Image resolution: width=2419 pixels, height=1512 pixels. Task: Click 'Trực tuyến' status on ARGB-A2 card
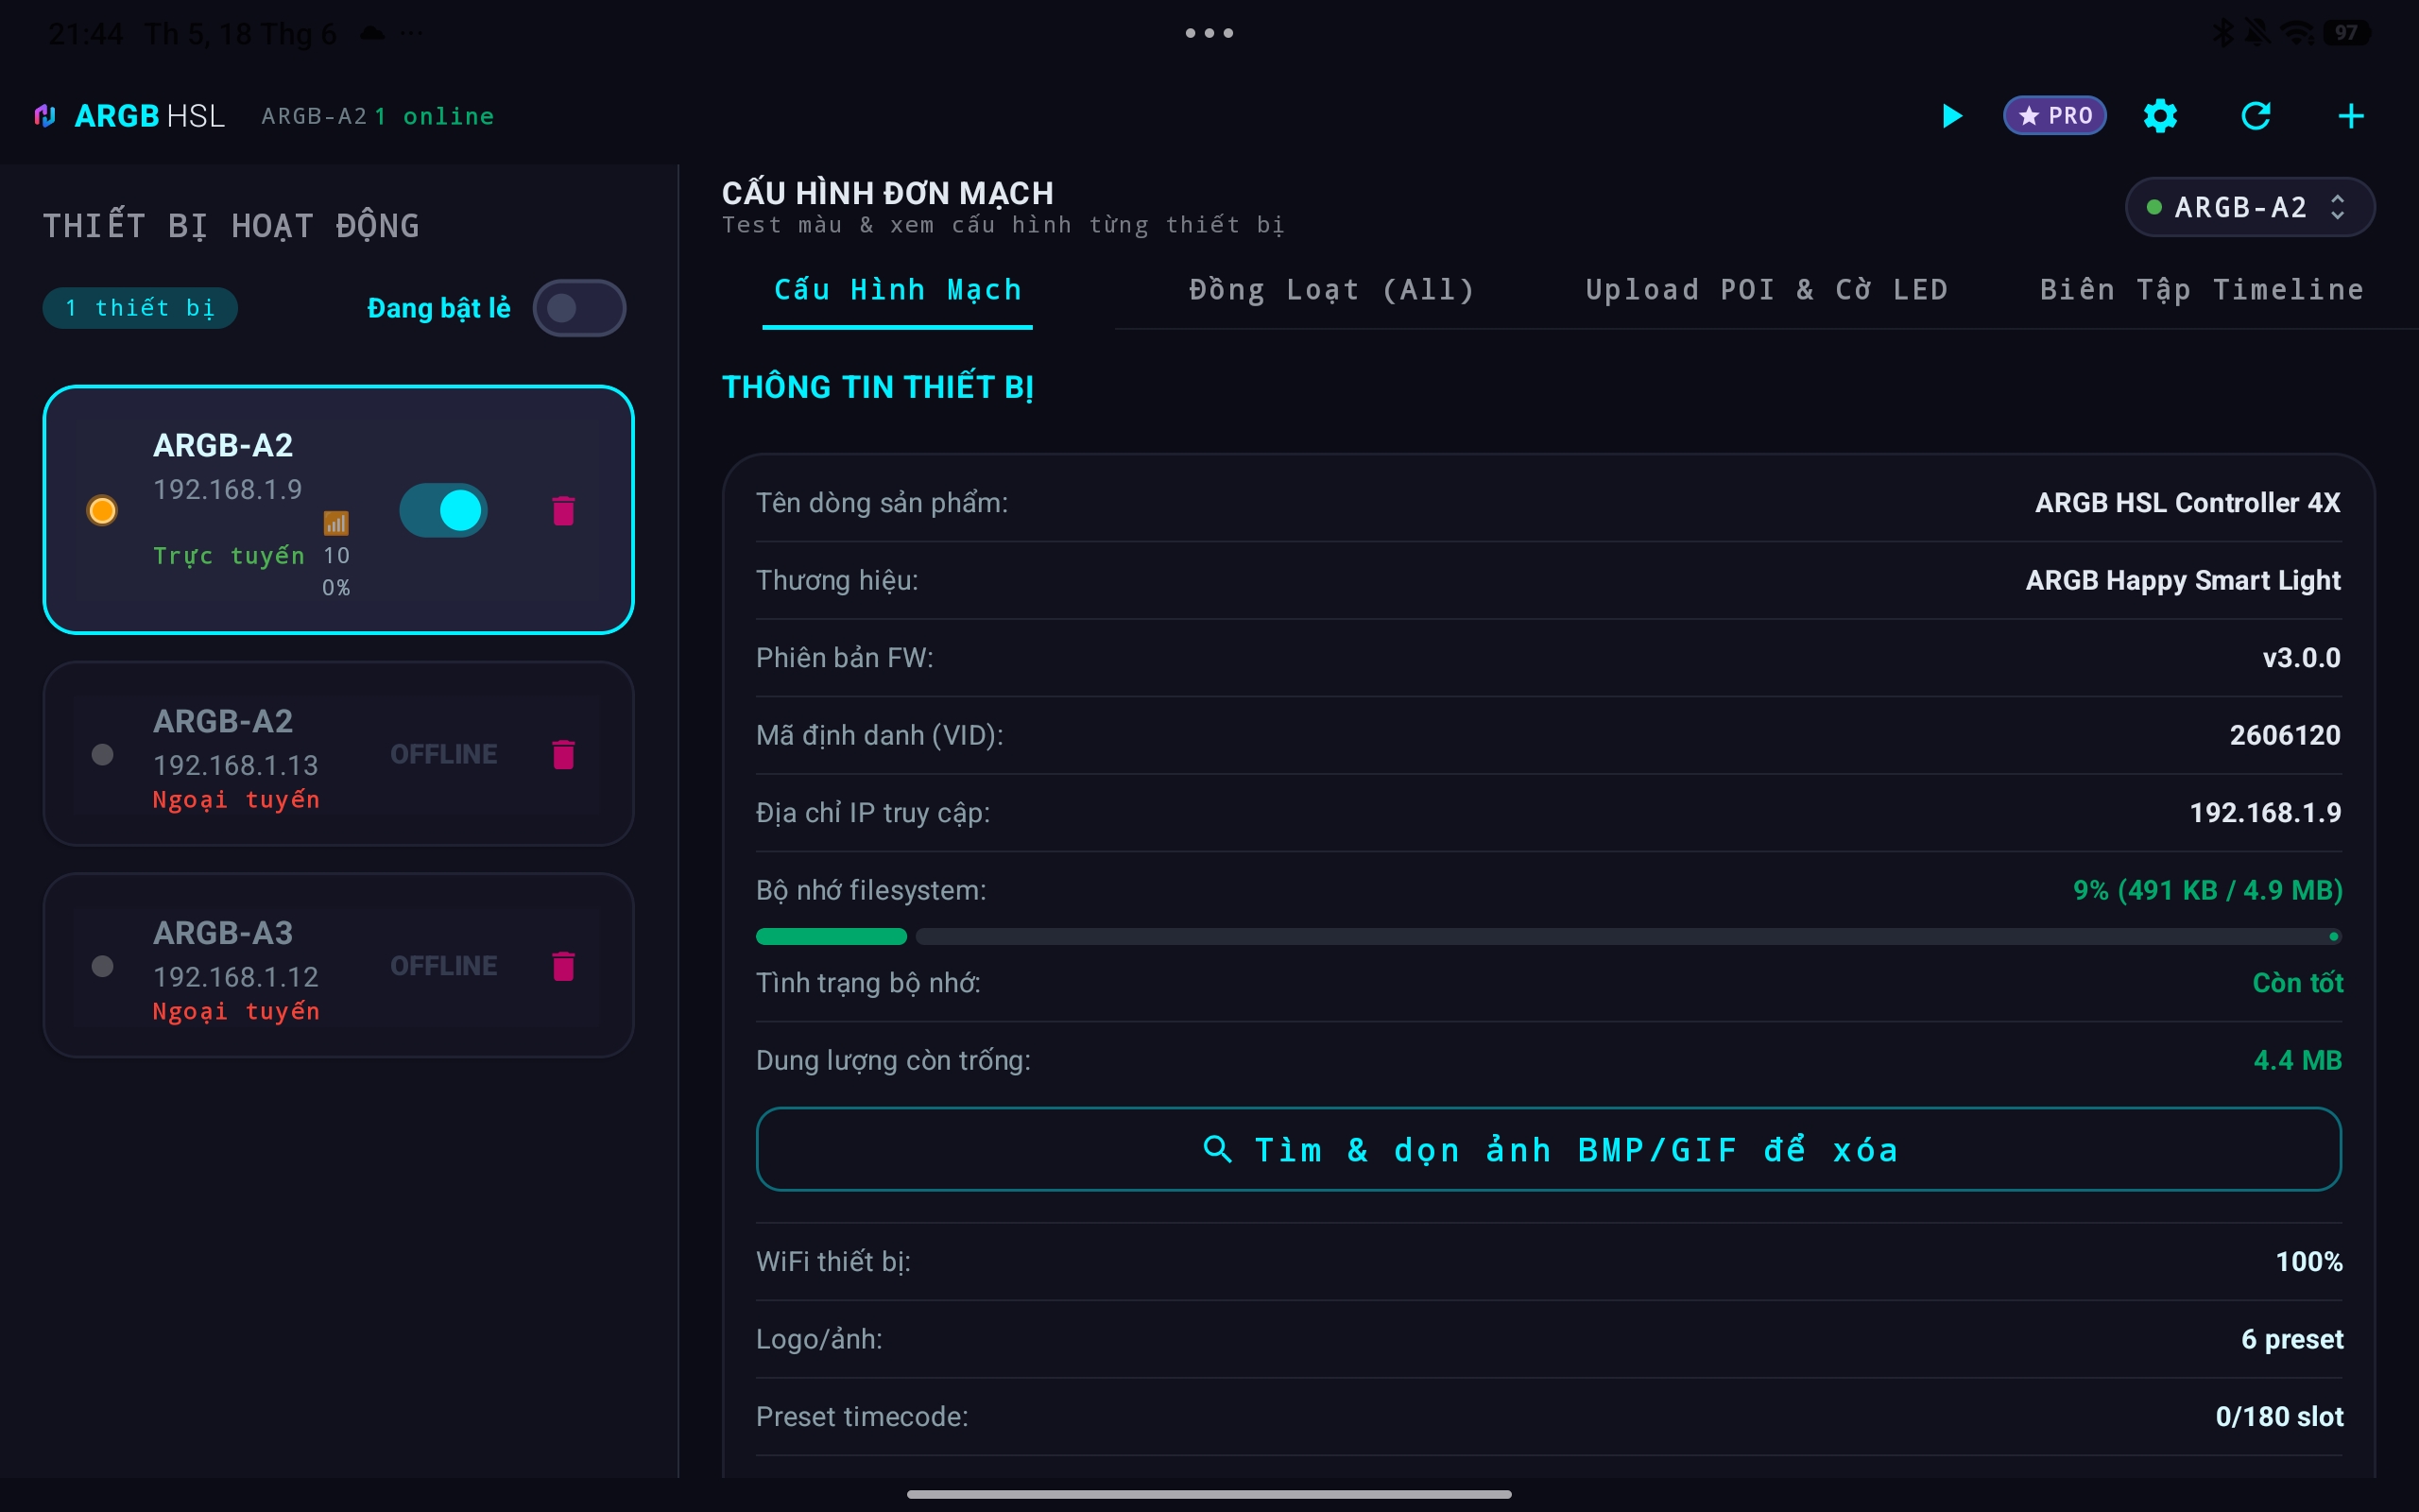pyautogui.click(x=228, y=556)
